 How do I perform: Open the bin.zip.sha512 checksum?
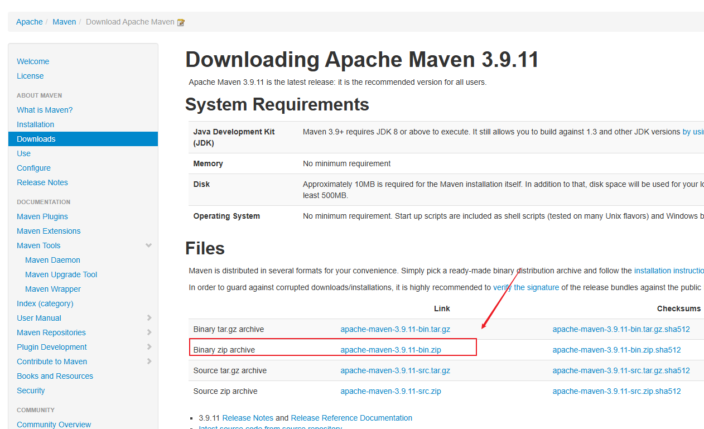616,350
